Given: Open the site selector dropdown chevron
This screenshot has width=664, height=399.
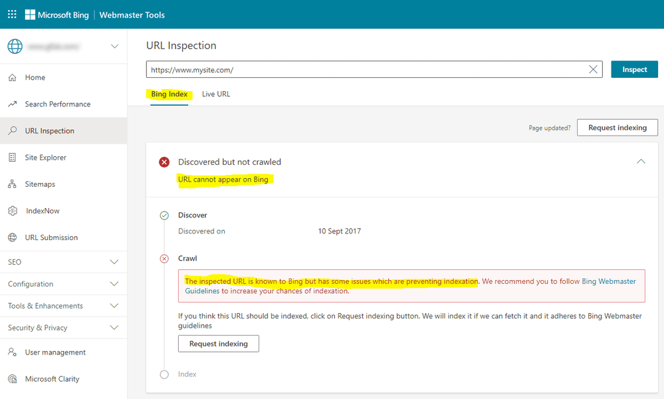Looking at the screenshot, I should [114, 46].
